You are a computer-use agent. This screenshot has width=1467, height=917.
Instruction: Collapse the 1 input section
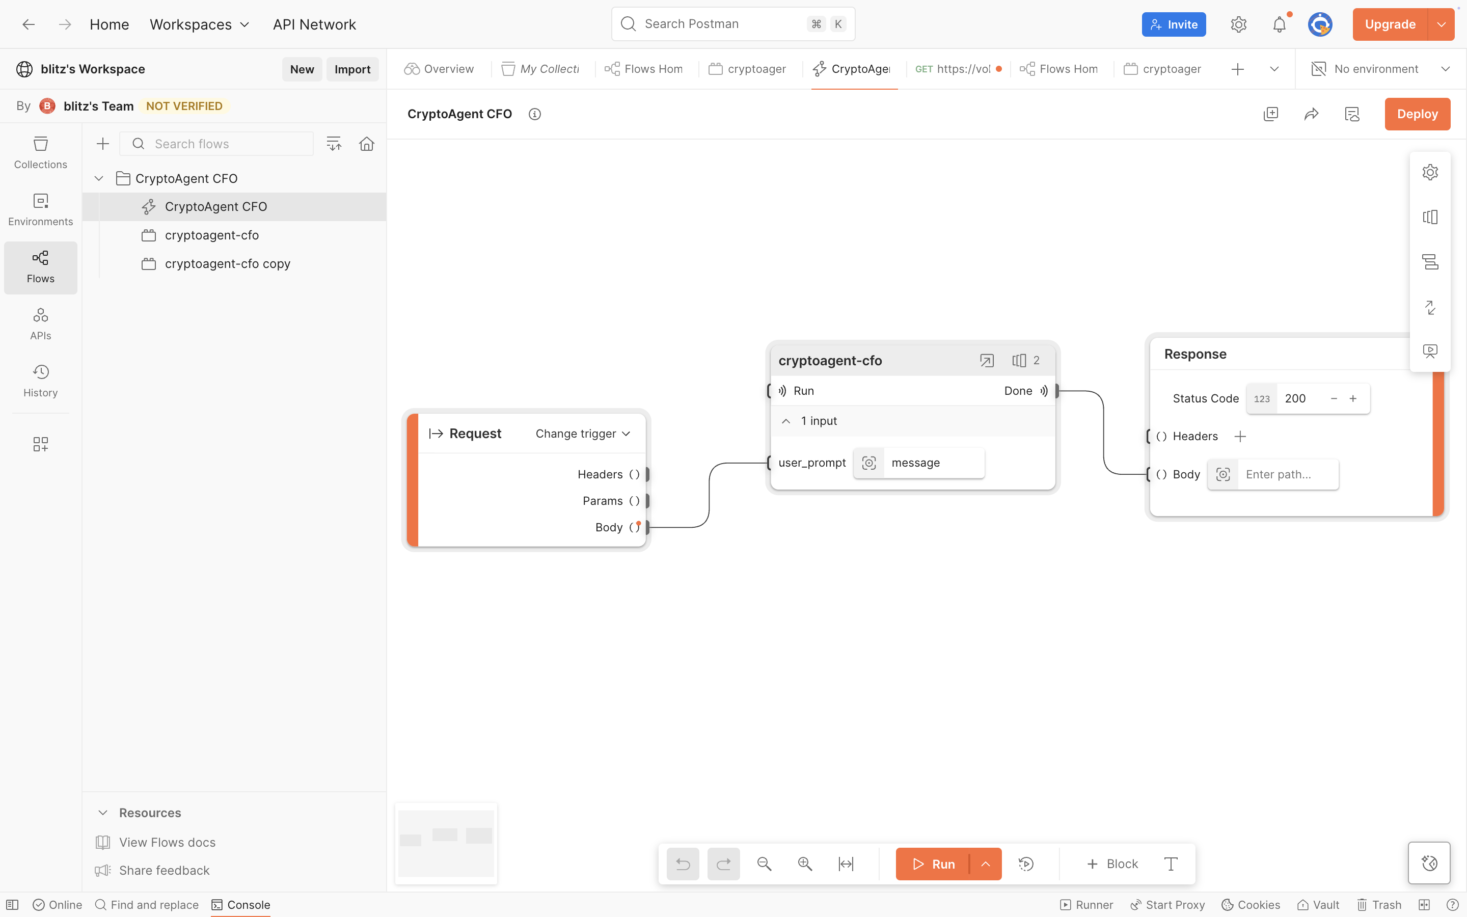point(785,421)
